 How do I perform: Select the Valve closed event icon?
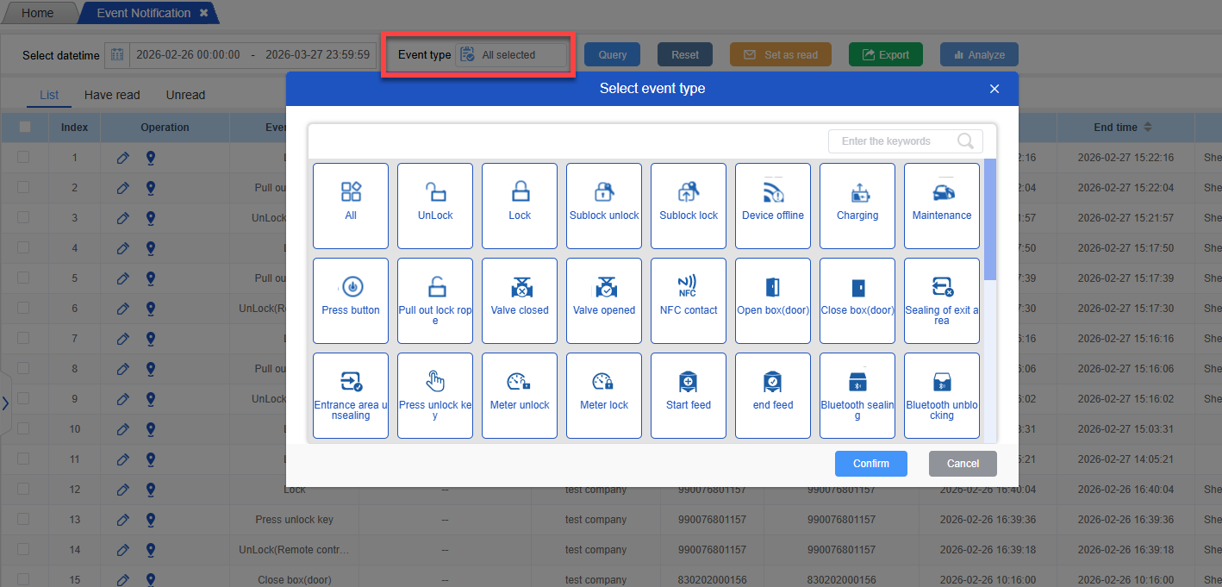point(520,299)
